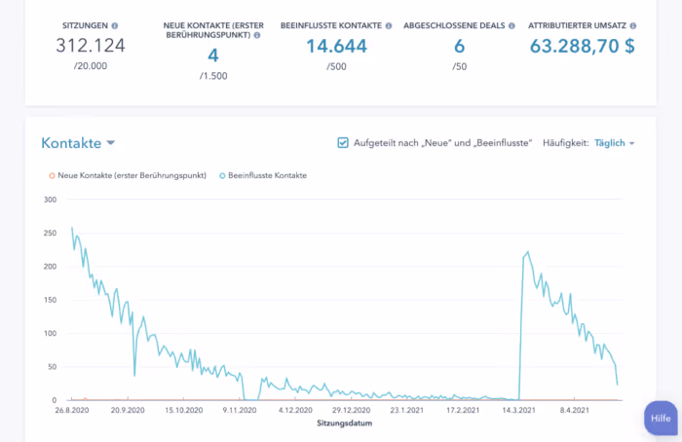Click the /1.500 new contacts goal
682x442 pixels.
click(x=213, y=76)
